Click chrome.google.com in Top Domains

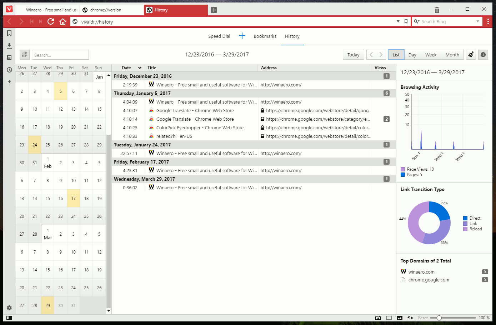coord(429,280)
